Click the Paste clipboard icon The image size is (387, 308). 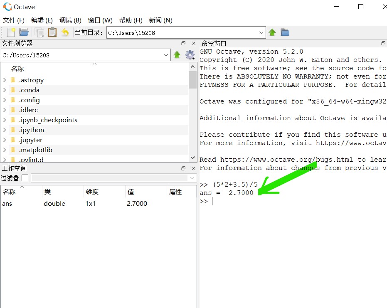click(52, 32)
